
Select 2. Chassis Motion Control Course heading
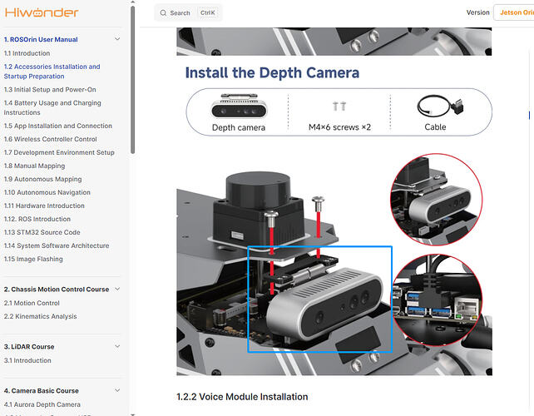(57, 290)
